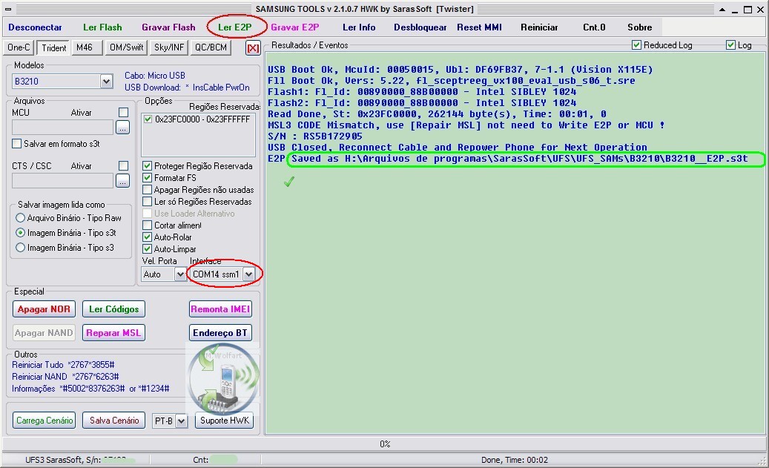769x468 pixels.
Task: Click the 0% progress bar
Action: tap(385, 444)
